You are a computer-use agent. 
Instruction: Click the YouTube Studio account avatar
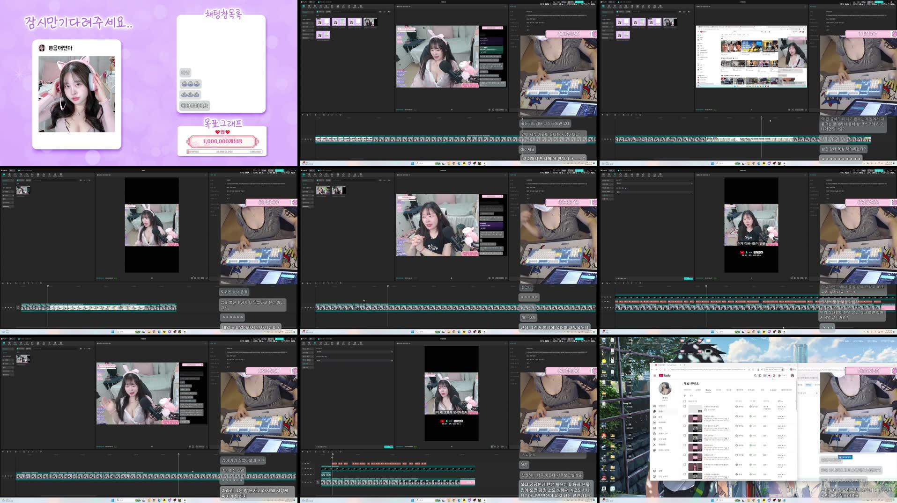pyautogui.click(x=792, y=375)
